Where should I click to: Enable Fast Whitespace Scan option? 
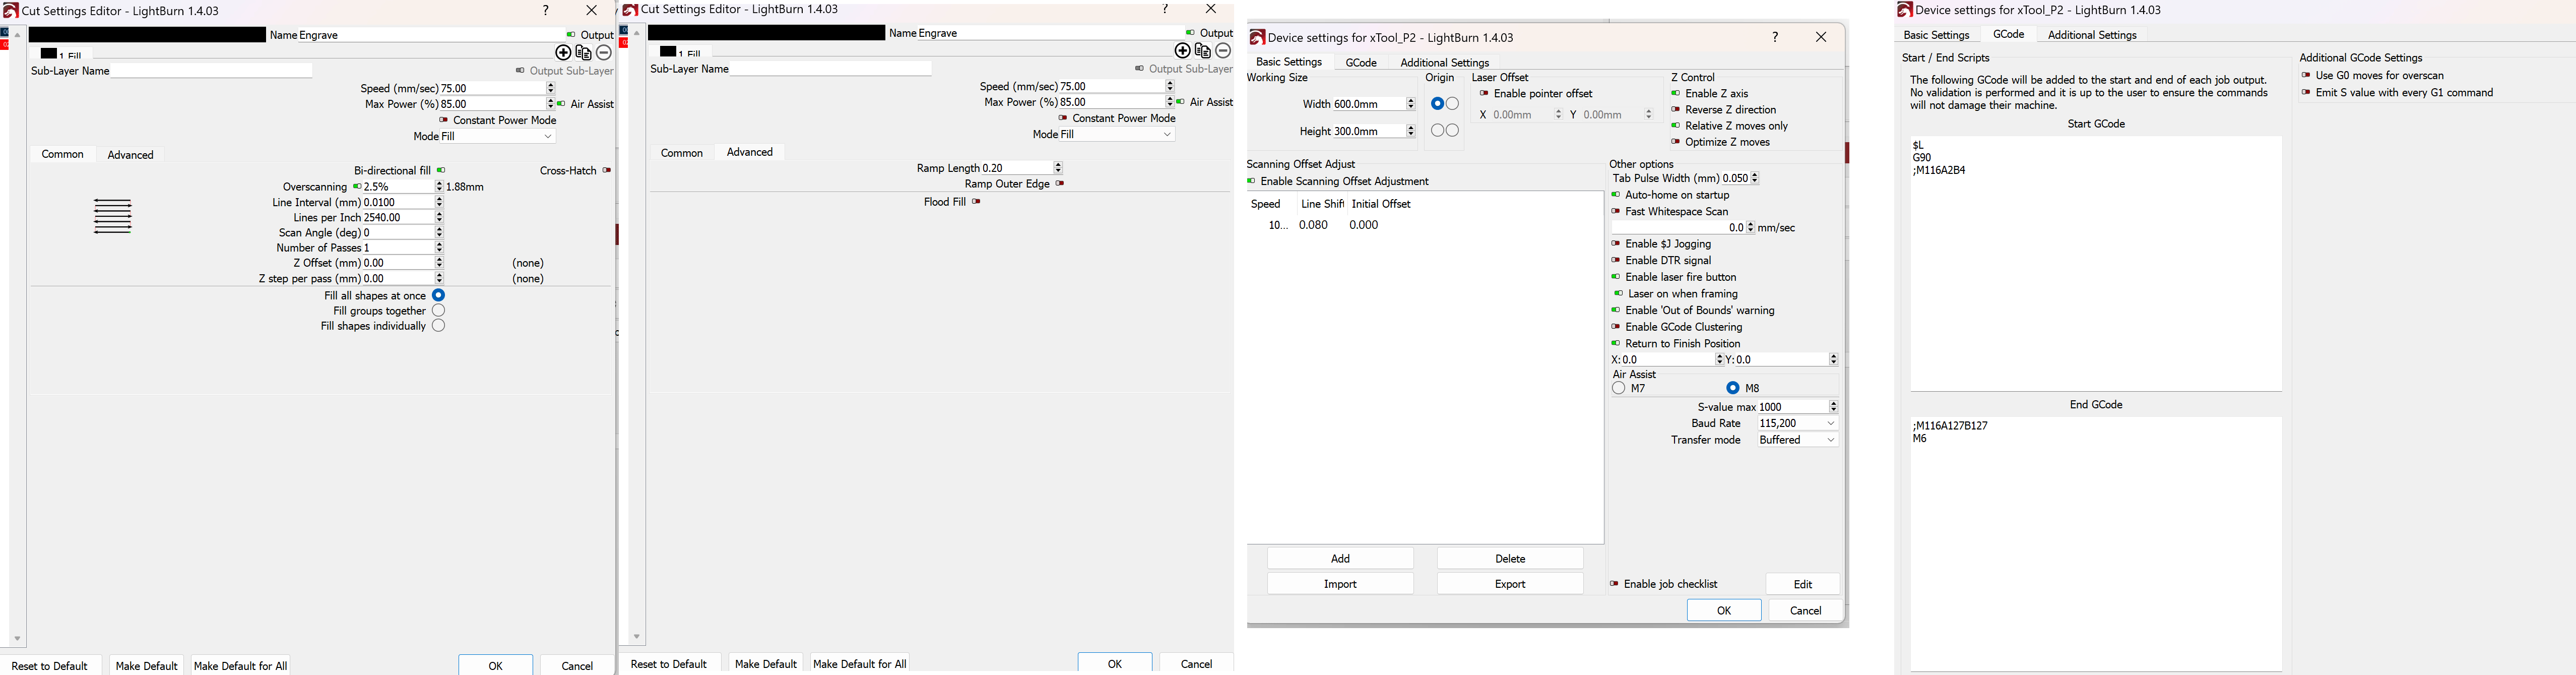1616,212
